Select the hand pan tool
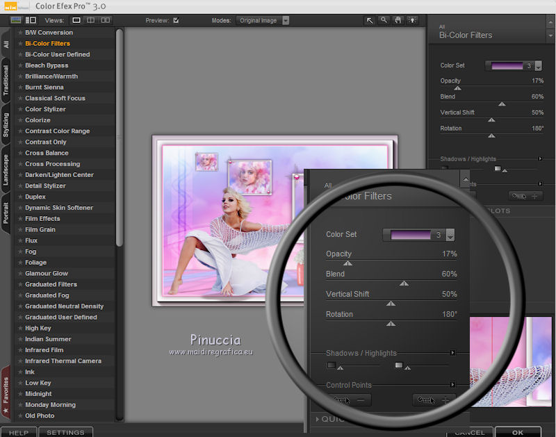556x437 pixels. [x=398, y=20]
